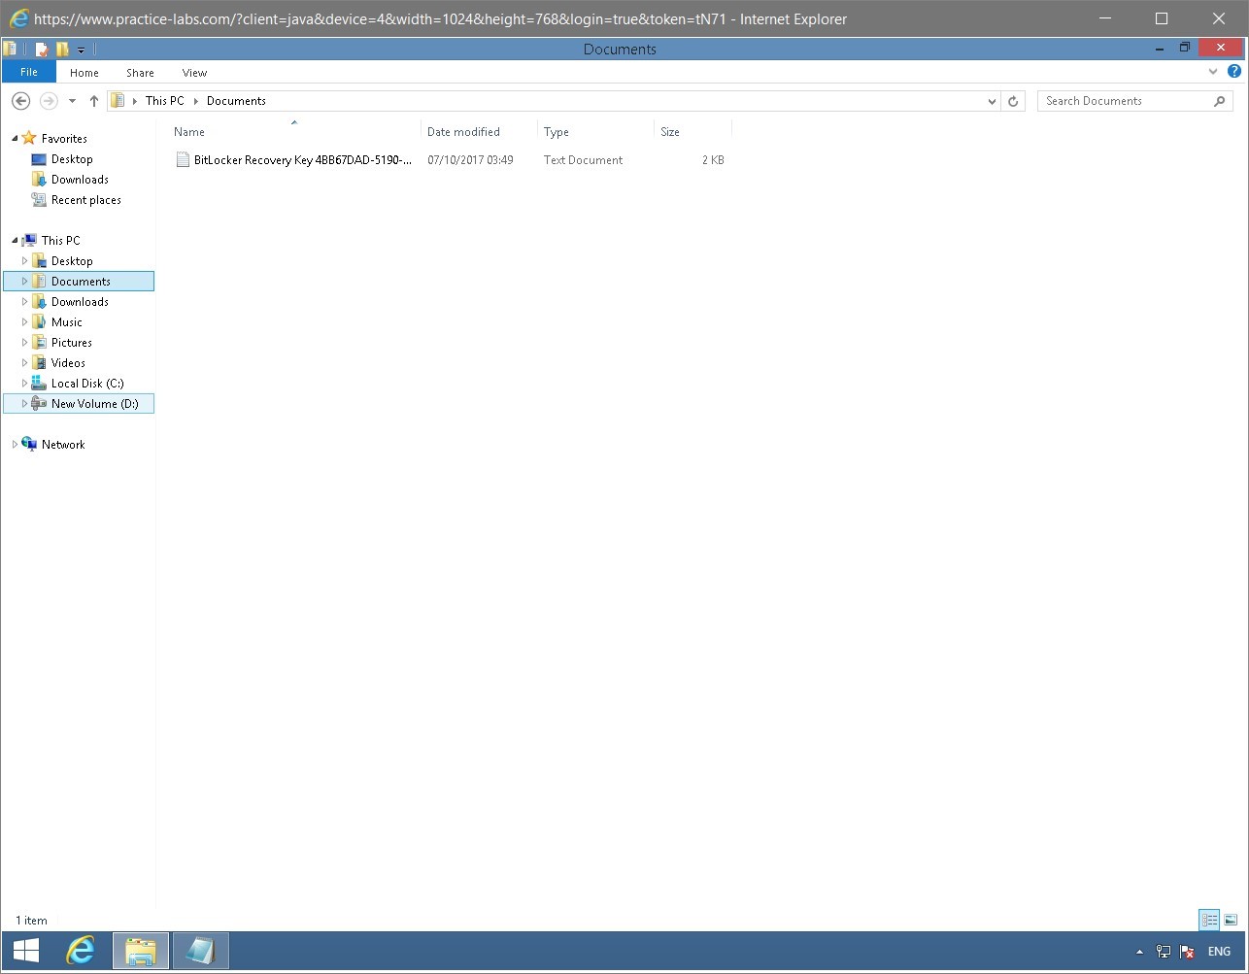Screen dimensions: 1249x974
Task: Expand Local Disk (C:) in the tree
Action: click(23, 383)
